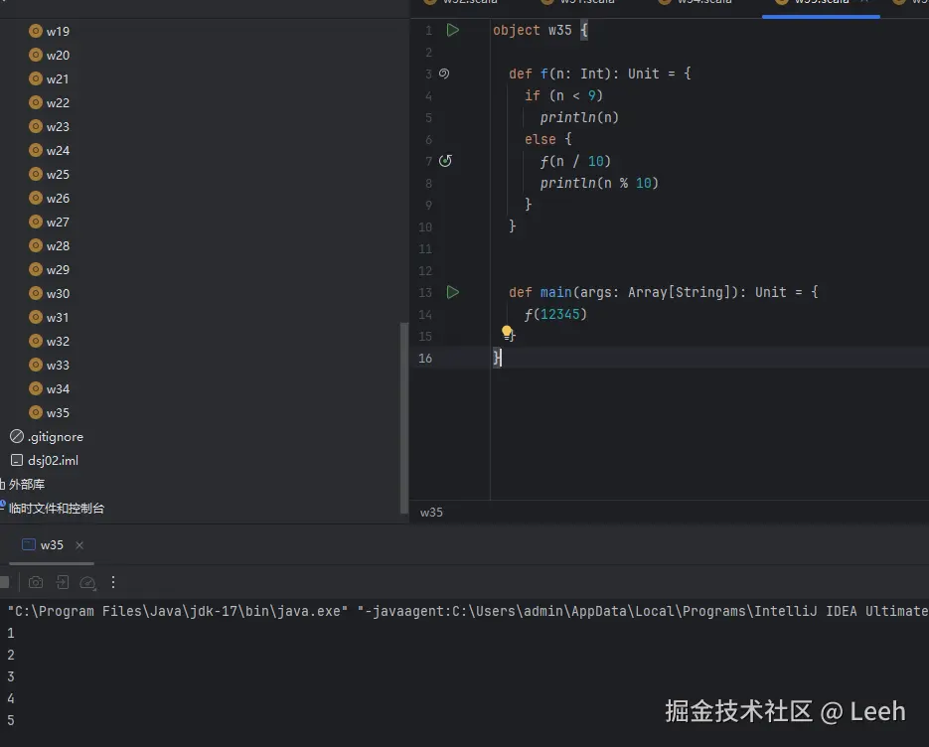Expand the 外部库 tree node

click(x=28, y=484)
